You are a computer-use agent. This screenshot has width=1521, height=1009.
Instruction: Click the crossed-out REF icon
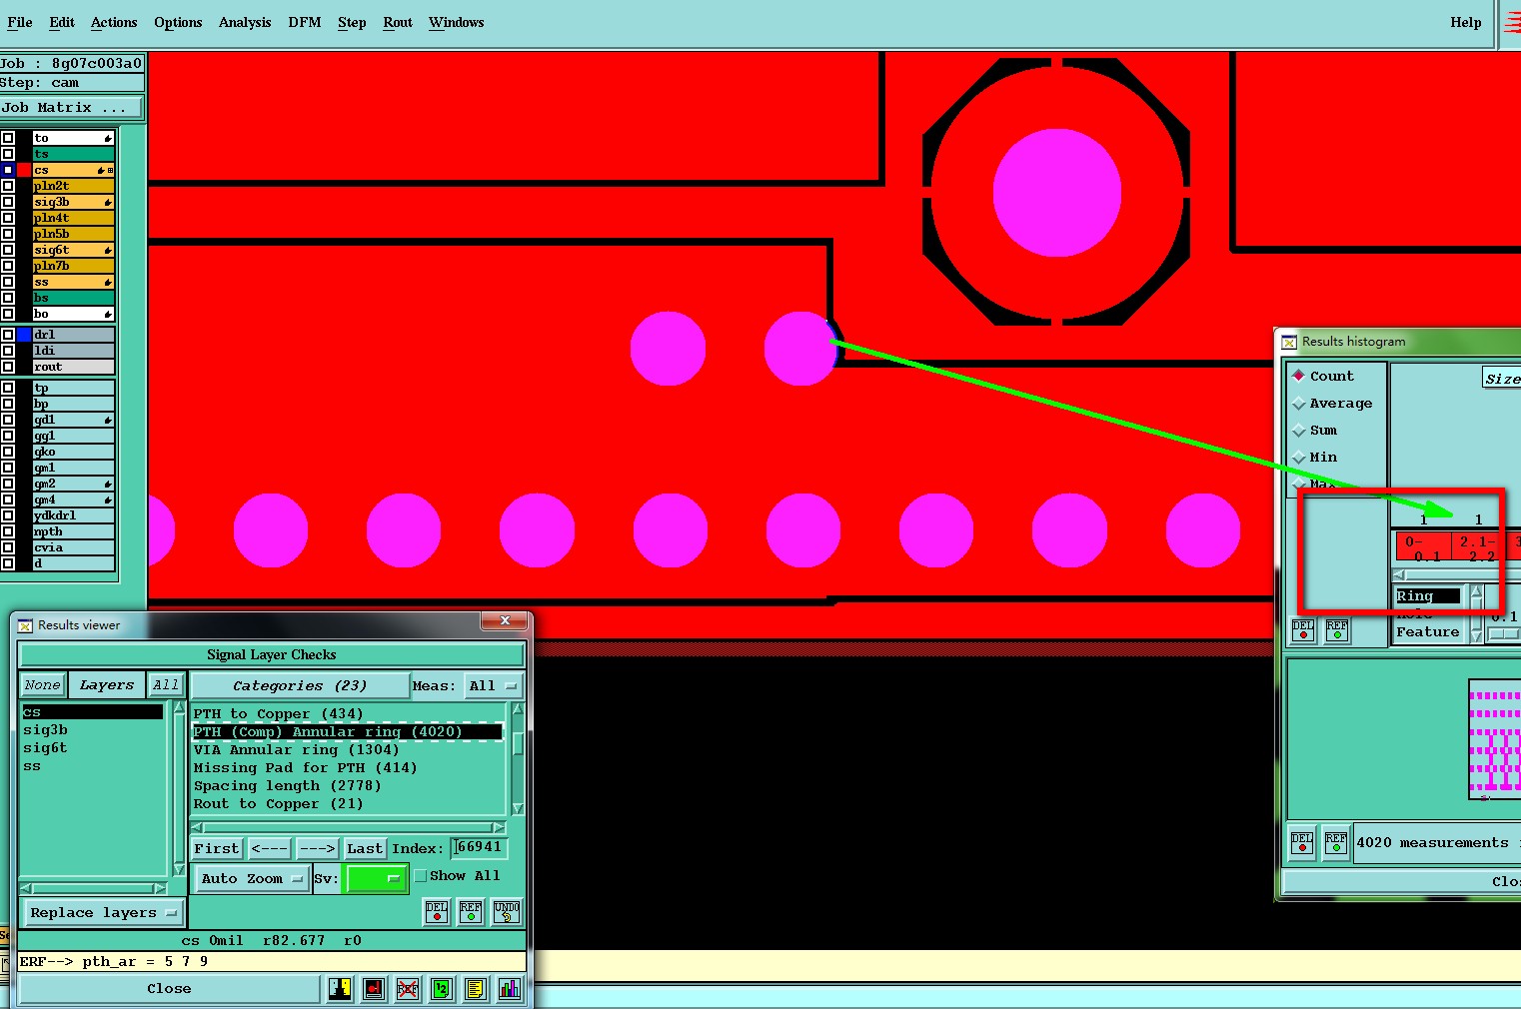(408, 989)
